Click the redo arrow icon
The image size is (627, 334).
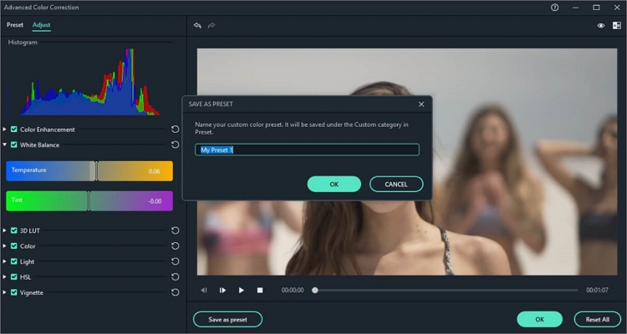pos(212,26)
